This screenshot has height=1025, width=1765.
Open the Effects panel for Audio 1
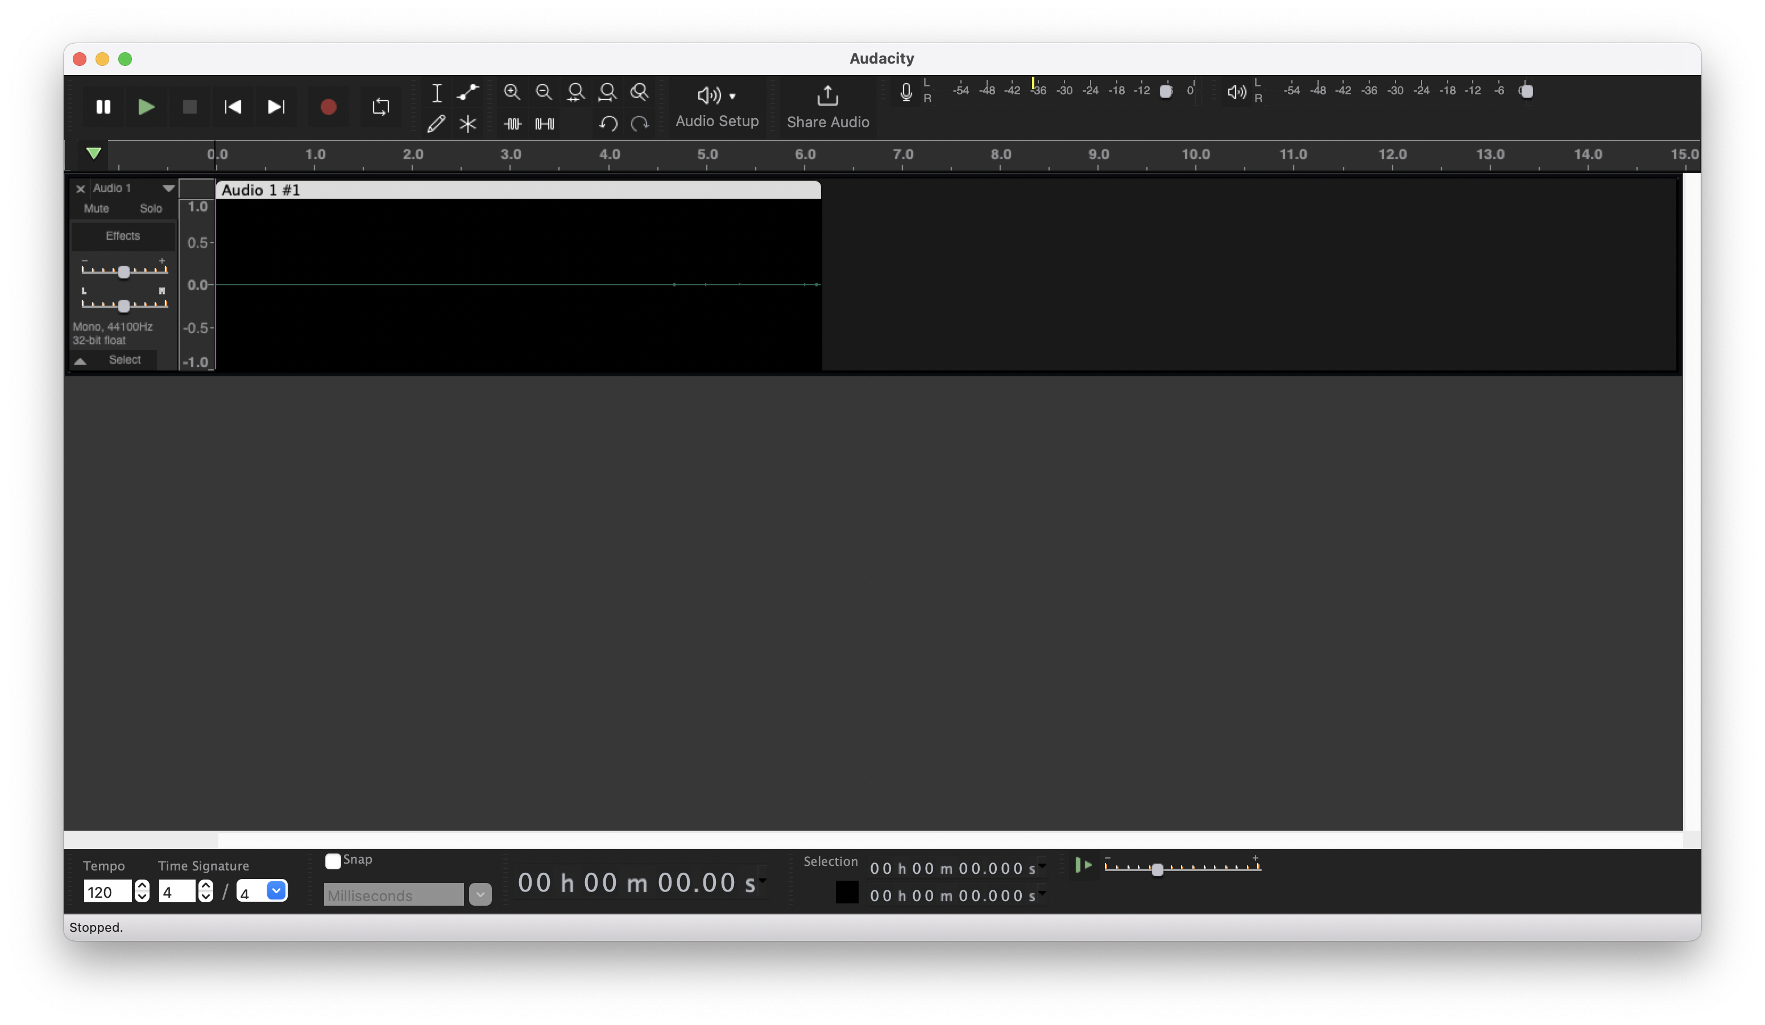point(123,236)
